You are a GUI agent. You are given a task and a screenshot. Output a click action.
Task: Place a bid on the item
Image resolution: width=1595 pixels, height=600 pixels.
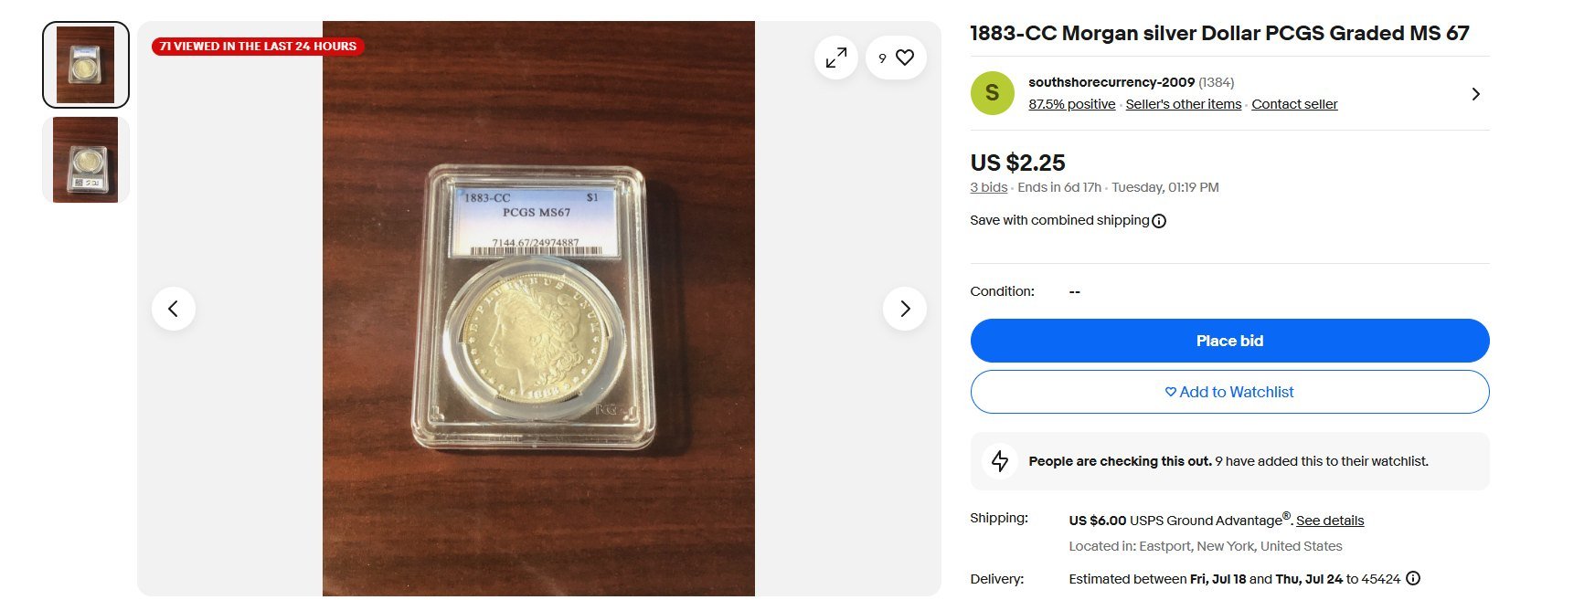click(x=1229, y=341)
